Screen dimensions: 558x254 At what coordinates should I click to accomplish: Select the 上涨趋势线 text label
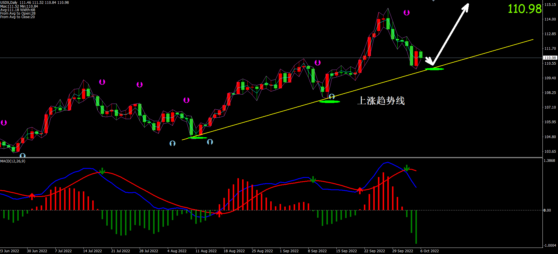(x=381, y=101)
